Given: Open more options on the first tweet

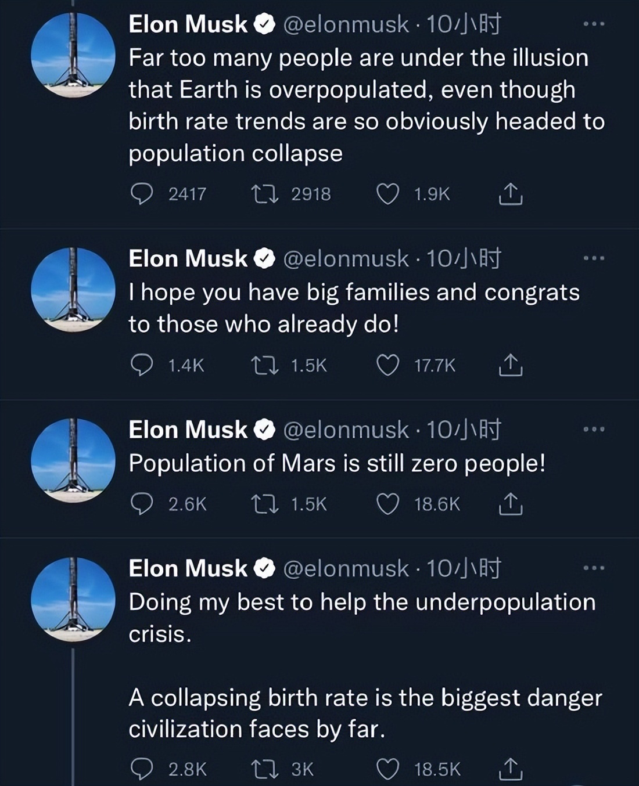Looking at the screenshot, I should [x=594, y=24].
